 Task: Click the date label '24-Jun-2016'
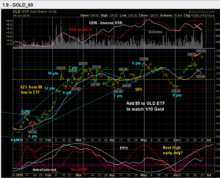click(21, 16)
